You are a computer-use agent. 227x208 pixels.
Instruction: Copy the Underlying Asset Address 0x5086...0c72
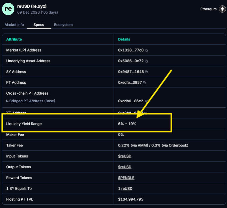pos(146,61)
